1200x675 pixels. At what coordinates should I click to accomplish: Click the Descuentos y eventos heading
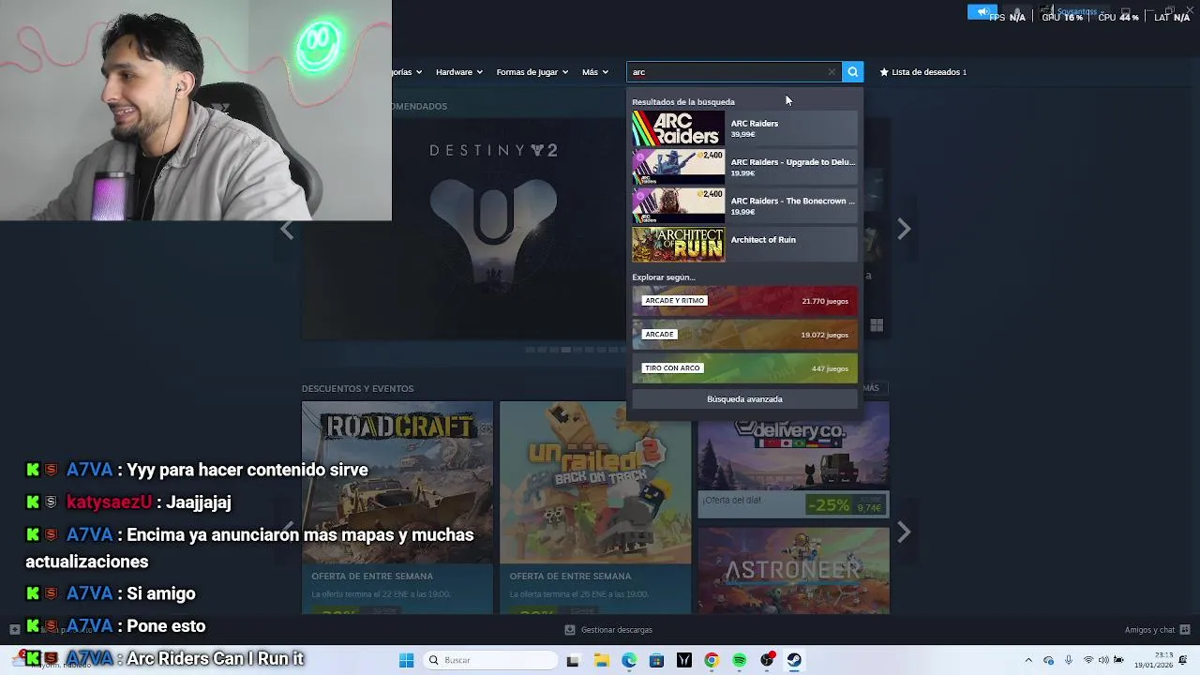(357, 388)
